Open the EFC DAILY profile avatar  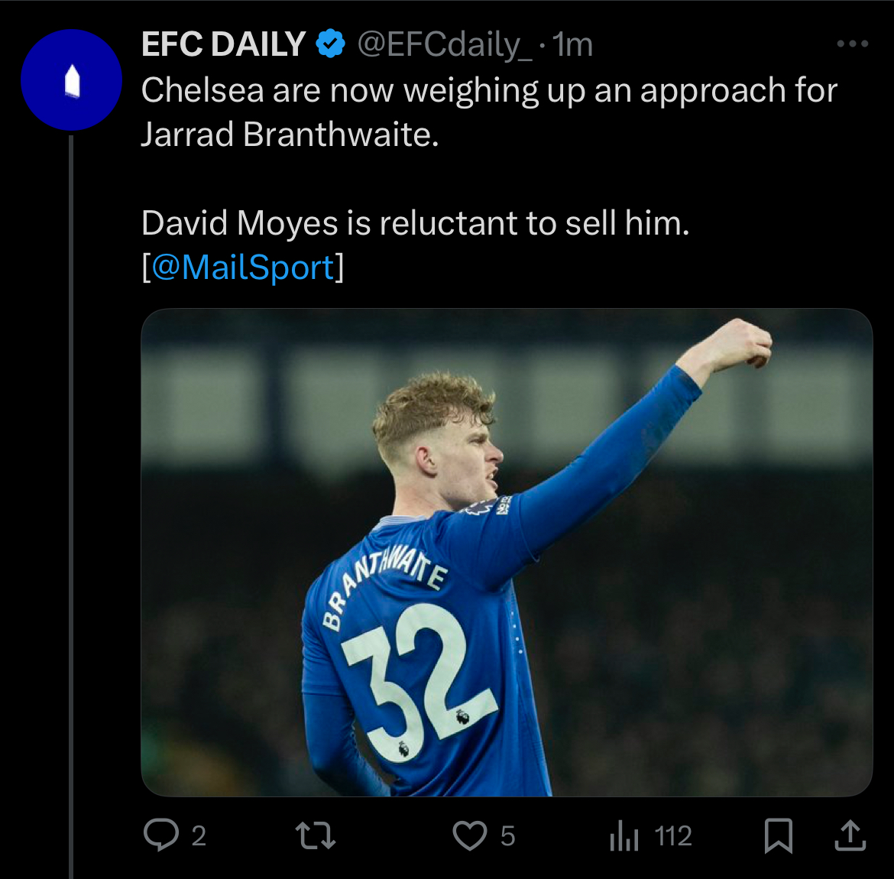[71, 80]
